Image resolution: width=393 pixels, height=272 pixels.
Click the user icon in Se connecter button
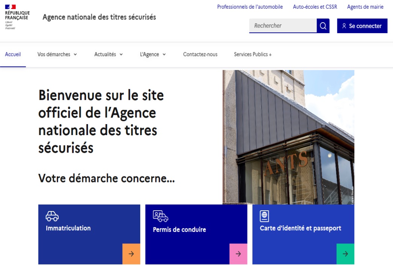344,26
